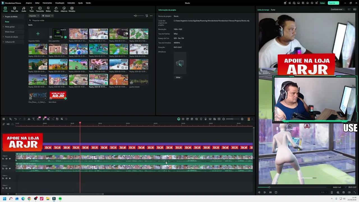Stop the preview playback
Viewport: 359px width, 202px height.
click(x=276, y=192)
